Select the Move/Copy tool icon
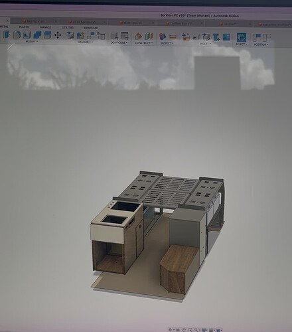The image size is (292, 332). 58,35
